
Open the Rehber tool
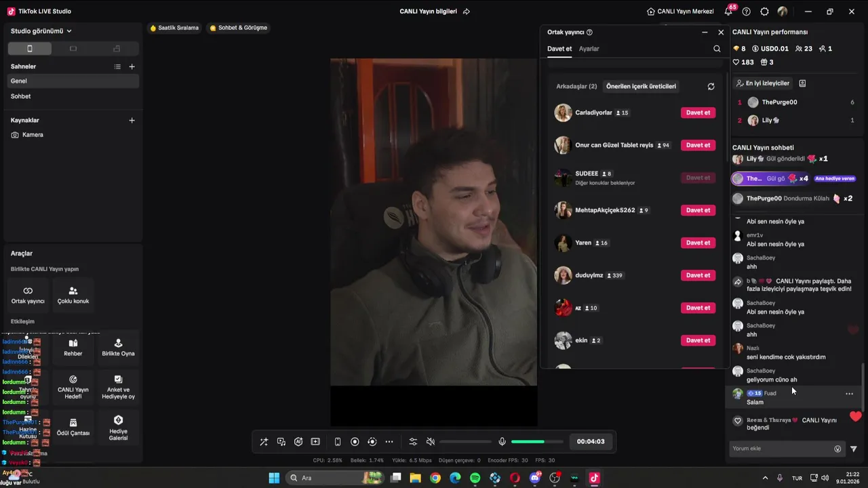tap(73, 348)
